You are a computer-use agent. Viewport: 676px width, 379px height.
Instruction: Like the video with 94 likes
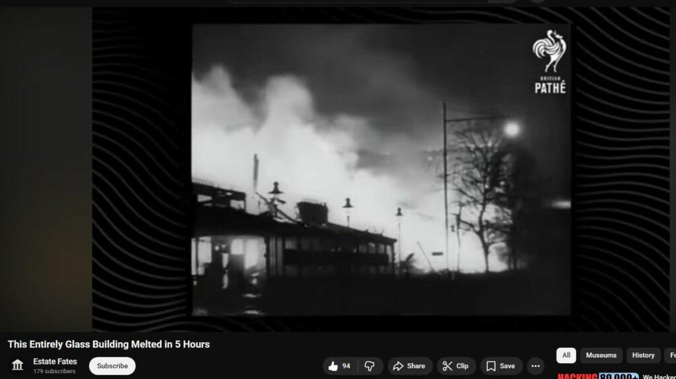(339, 366)
